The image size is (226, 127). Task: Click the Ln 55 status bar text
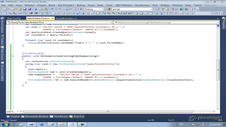(x=151, y=120)
